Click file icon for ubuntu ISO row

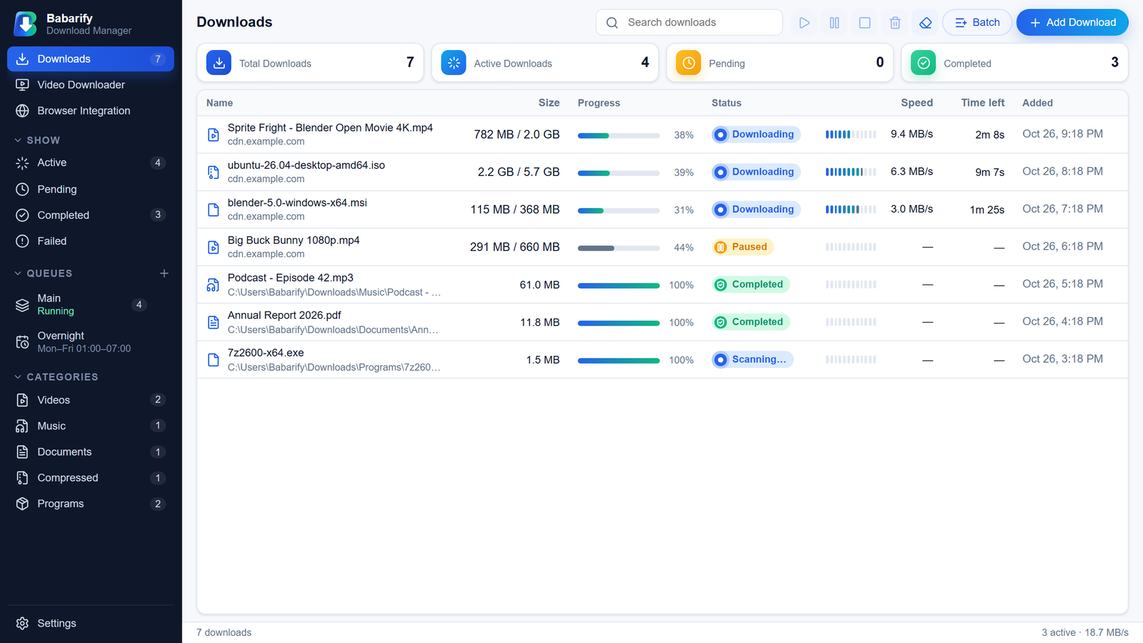(213, 172)
